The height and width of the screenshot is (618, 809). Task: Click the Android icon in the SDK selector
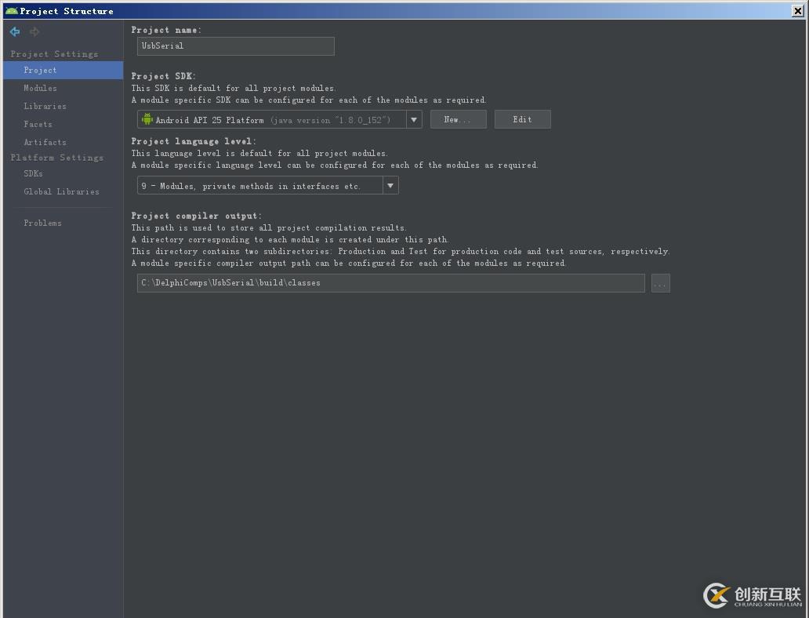point(147,119)
